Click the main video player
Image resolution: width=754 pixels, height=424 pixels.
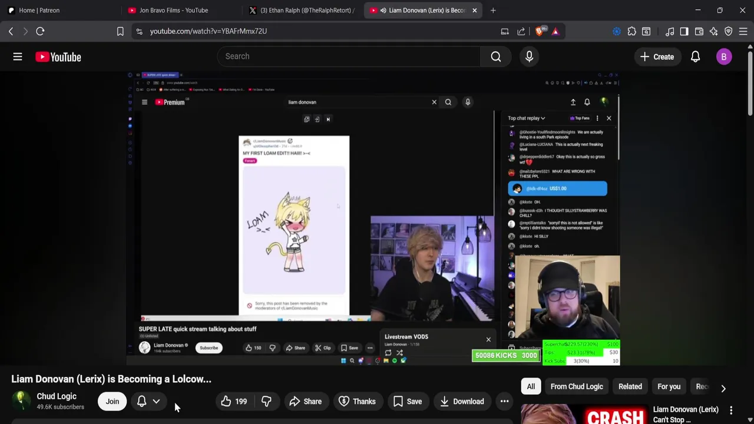pyautogui.click(x=373, y=218)
